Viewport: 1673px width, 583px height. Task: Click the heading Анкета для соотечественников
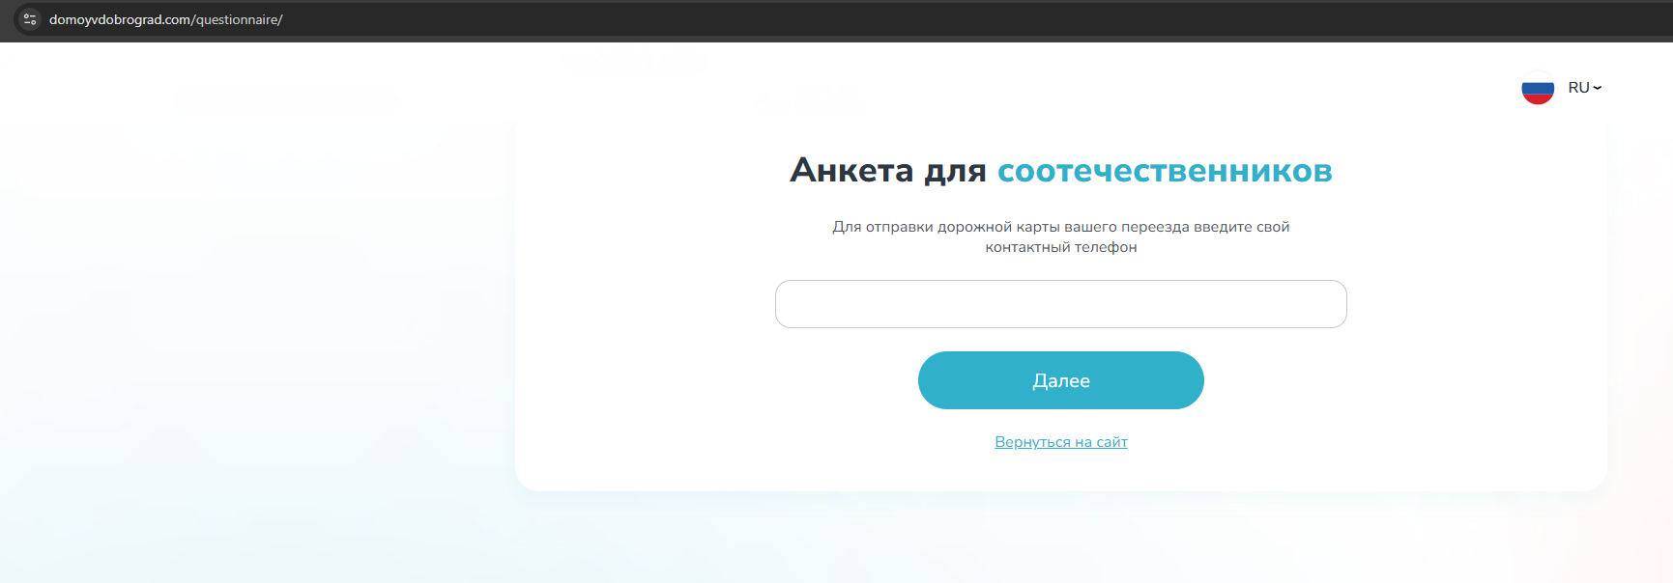coord(1061,171)
